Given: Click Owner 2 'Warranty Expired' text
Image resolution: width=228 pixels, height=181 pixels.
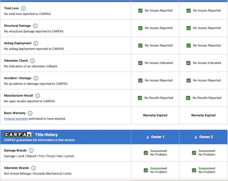Looking at the screenshot, I should coord(203,115).
